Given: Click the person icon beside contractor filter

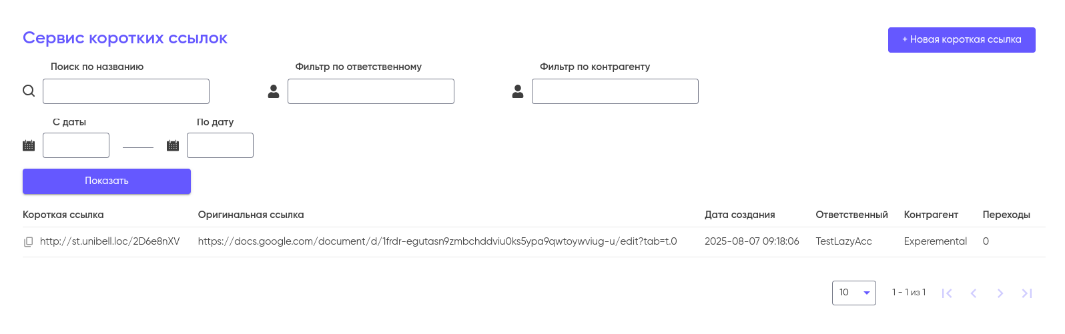Looking at the screenshot, I should pos(518,91).
